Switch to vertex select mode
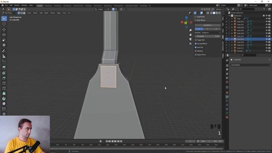272x153 pixels. coord(19,13)
